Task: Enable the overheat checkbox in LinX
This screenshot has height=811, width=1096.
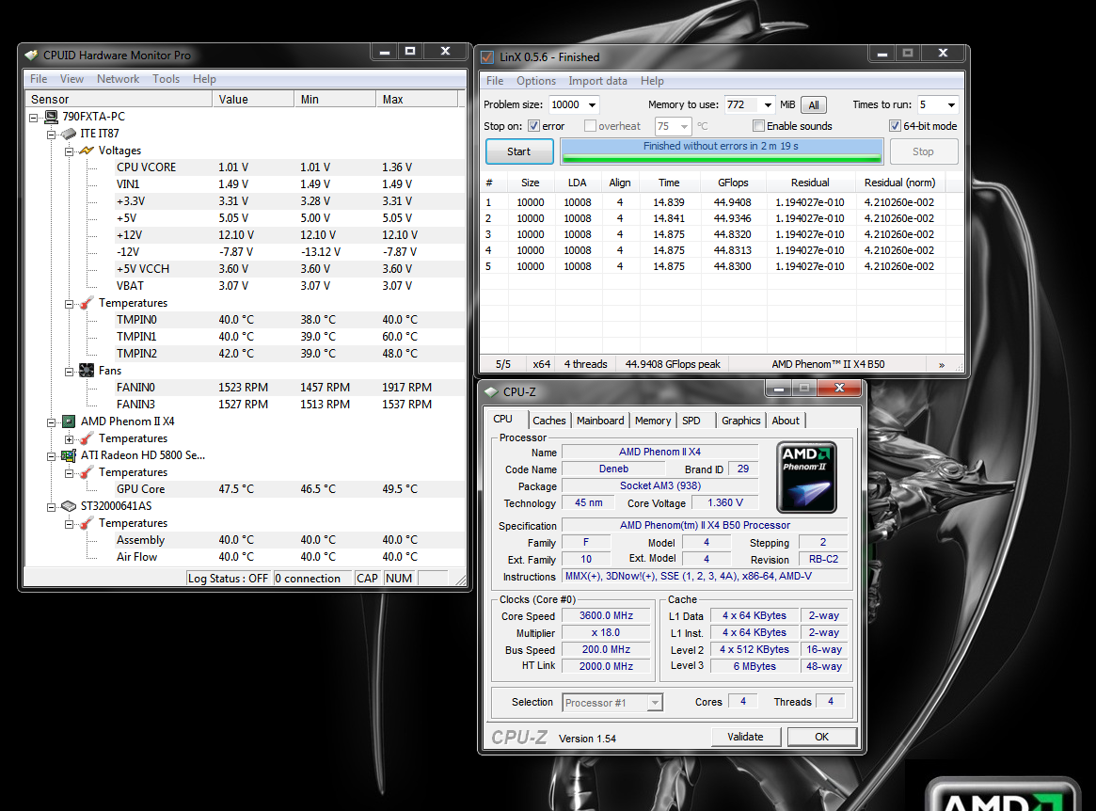Action: point(590,126)
